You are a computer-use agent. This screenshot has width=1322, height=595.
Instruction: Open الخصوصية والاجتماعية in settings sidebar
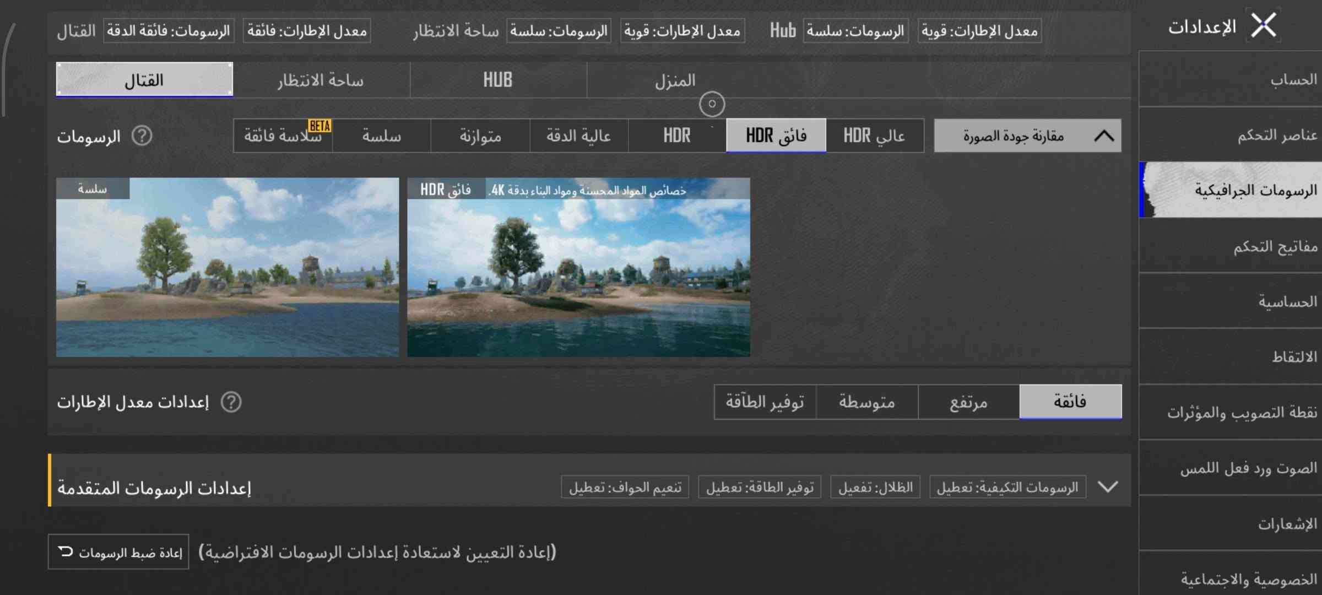pos(1231,574)
